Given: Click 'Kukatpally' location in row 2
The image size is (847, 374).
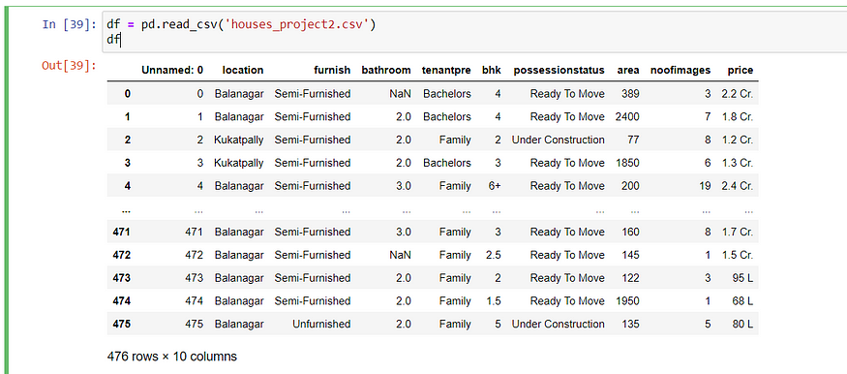Looking at the screenshot, I should 239,140.
